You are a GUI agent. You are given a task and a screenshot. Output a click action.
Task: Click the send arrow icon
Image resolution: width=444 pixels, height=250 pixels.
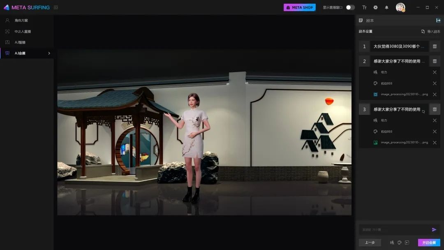click(434, 229)
